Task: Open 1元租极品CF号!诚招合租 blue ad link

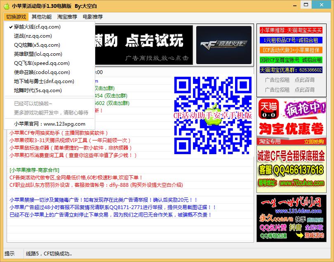Action: click(x=291, y=40)
